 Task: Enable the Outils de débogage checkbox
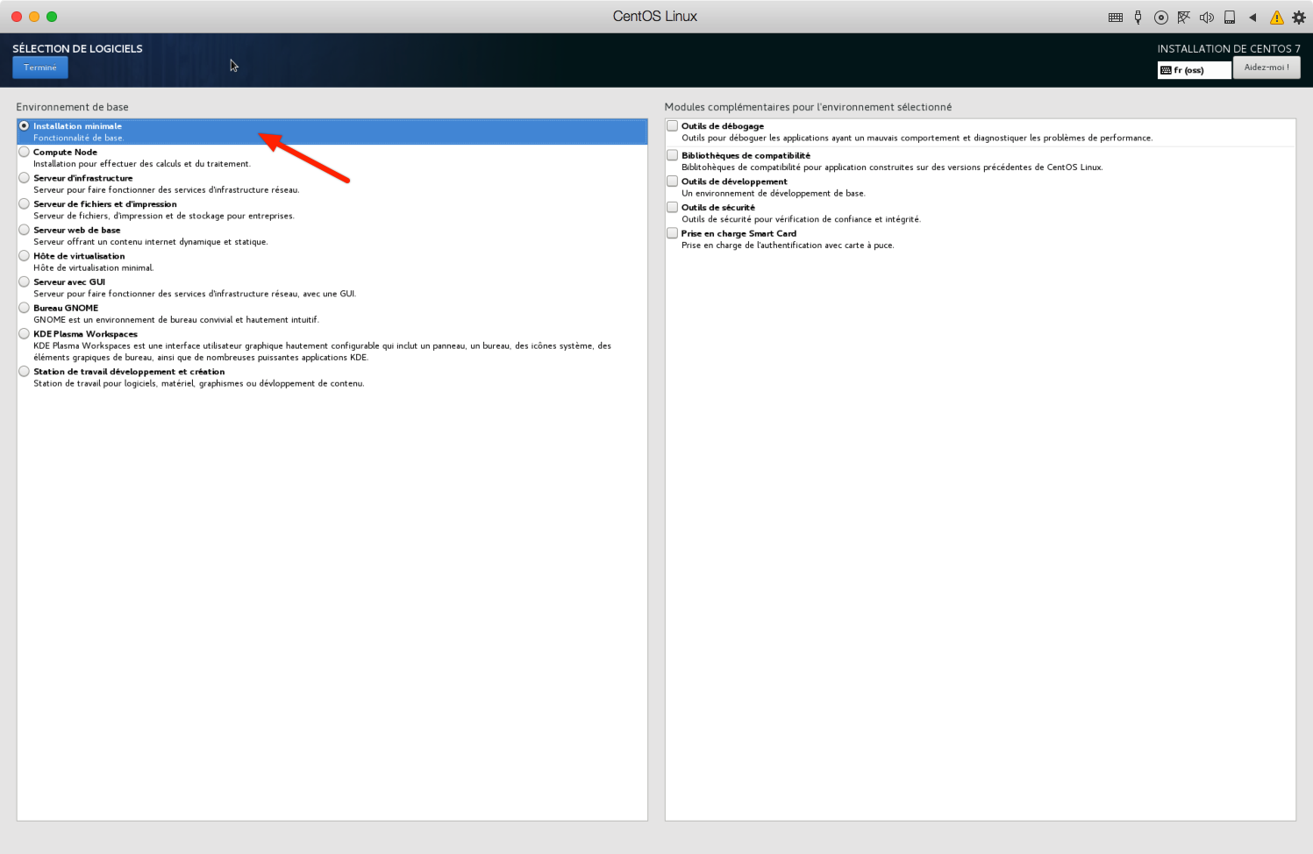point(673,126)
